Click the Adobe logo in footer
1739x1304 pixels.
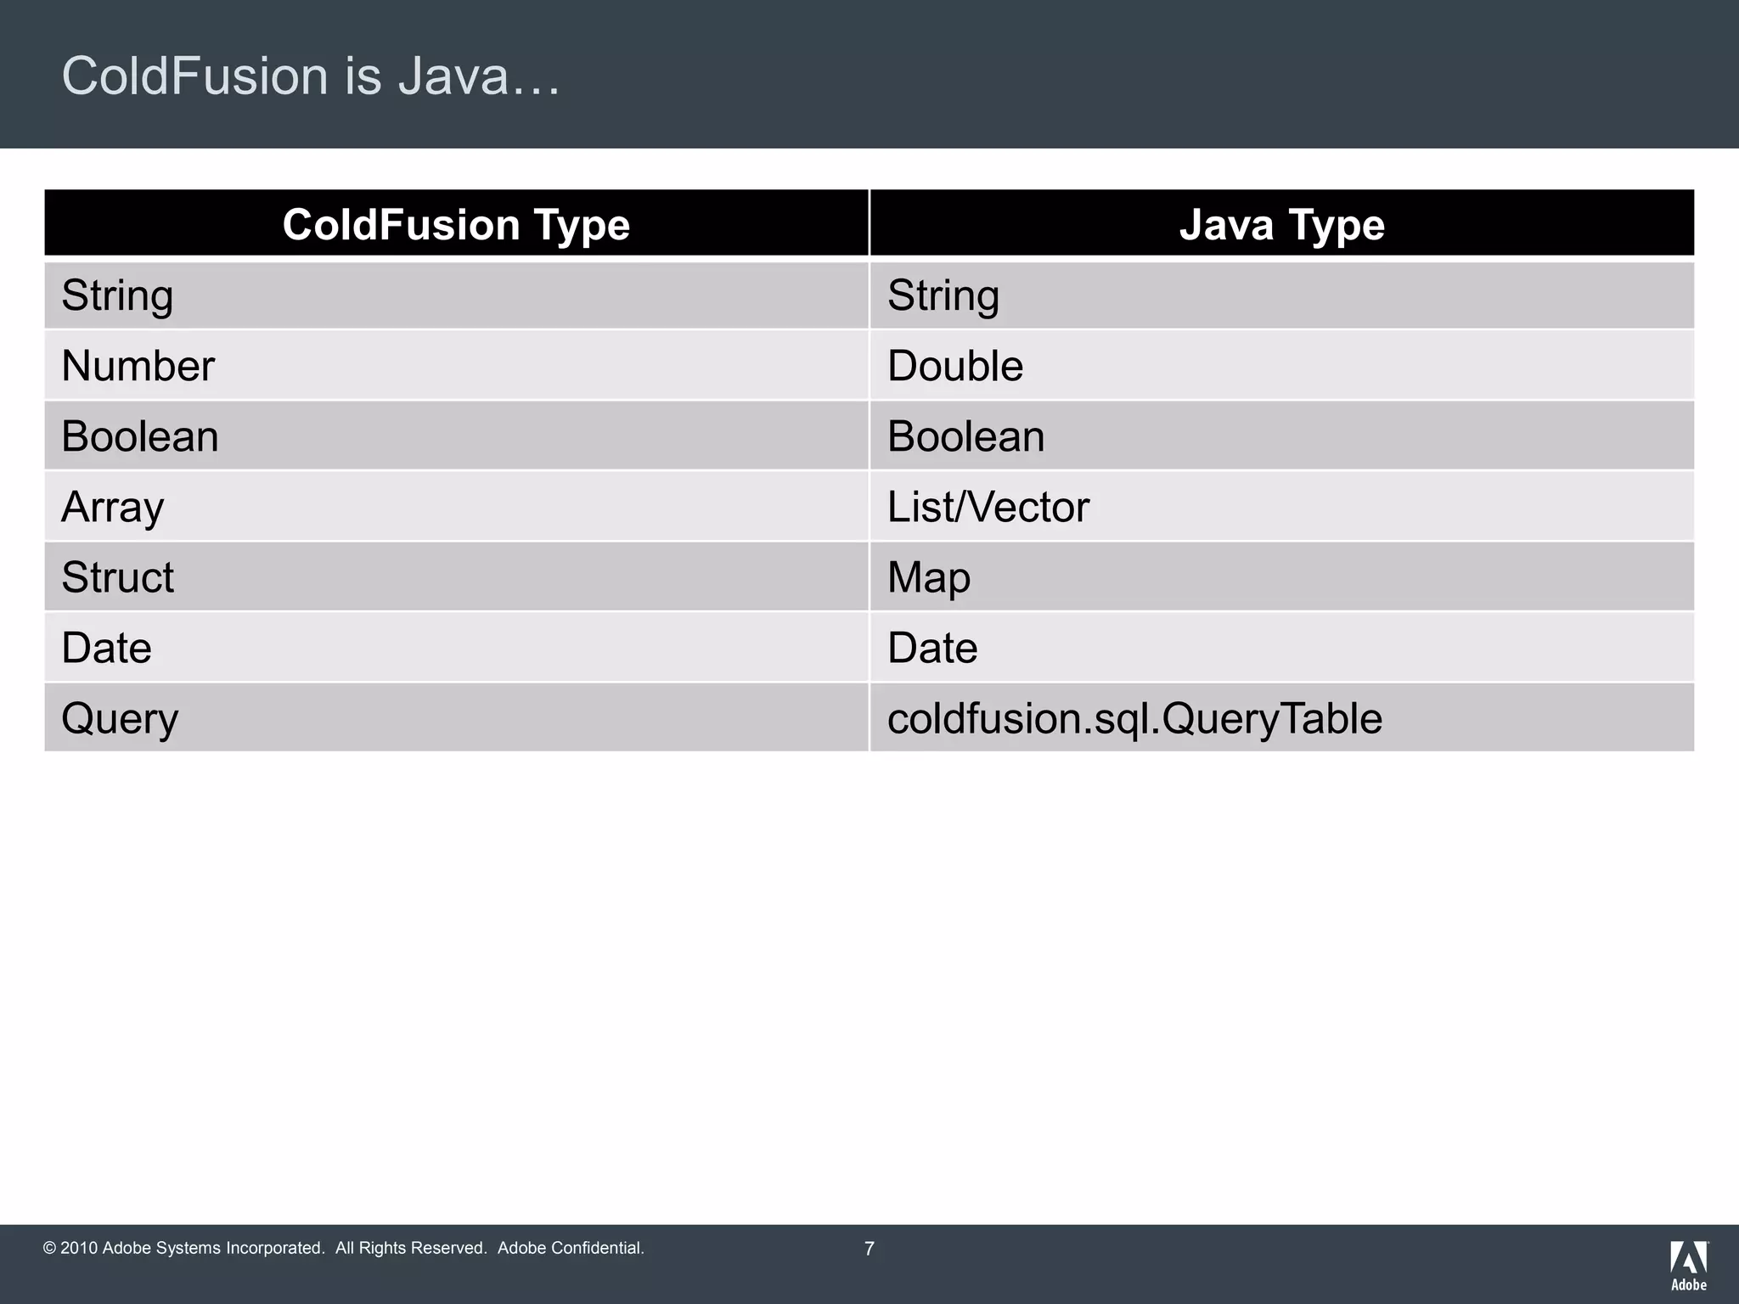tap(1689, 1265)
